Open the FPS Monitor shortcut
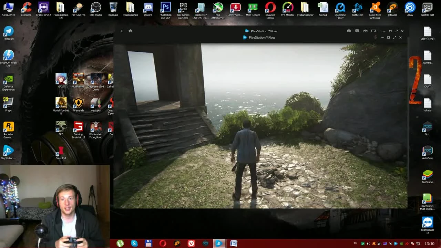 coord(288,9)
